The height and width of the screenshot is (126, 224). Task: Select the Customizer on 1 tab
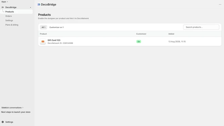pos(57,27)
